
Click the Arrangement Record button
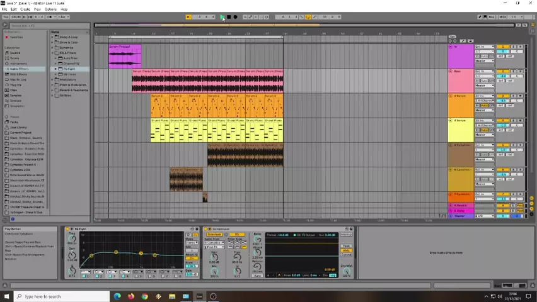click(235, 17)
